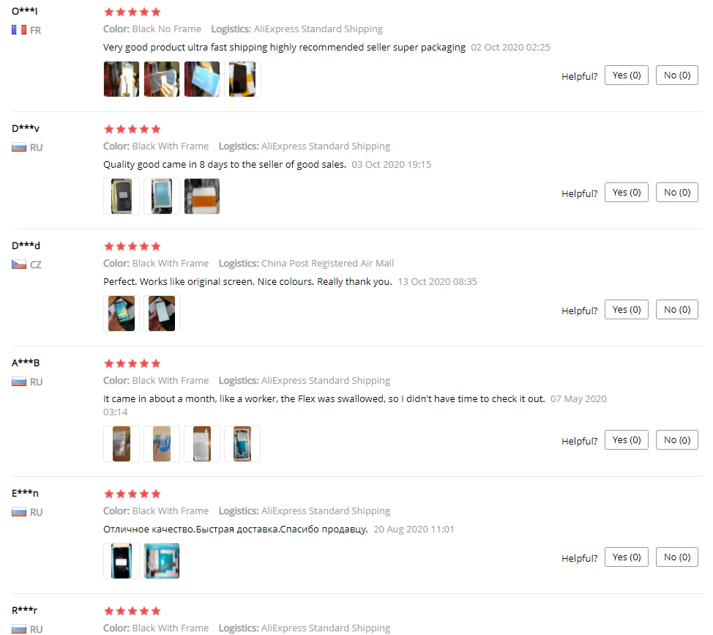Open fourth photo in A***B's review
The width and height of the screenshot is (713, 635).
point(242,444)
